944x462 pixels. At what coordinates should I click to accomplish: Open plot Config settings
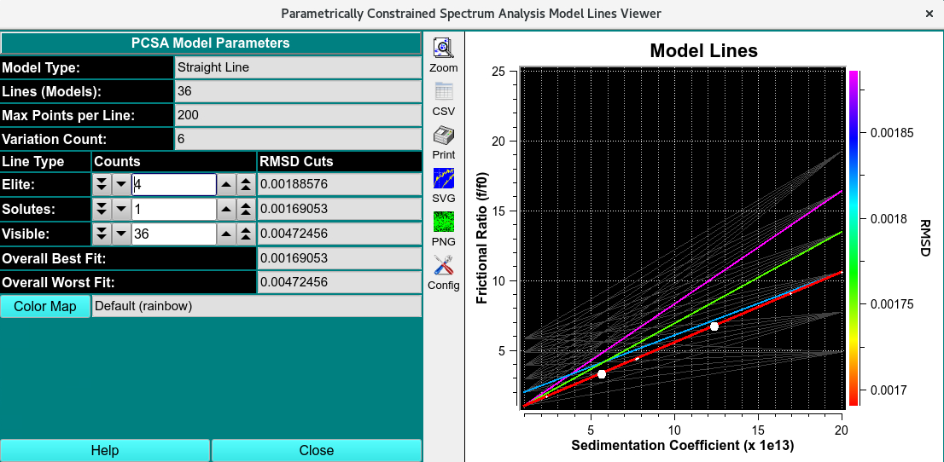tap(443, 266)
